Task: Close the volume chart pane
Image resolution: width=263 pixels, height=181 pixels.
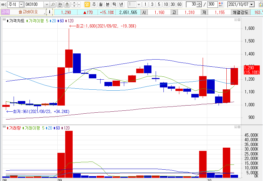Action: (x=239, y=127)
